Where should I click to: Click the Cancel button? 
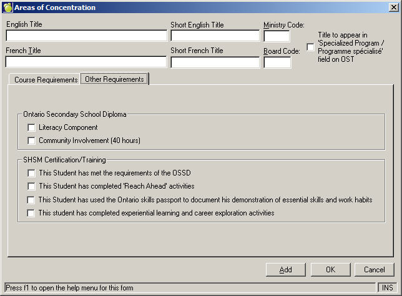pos(374,270)
